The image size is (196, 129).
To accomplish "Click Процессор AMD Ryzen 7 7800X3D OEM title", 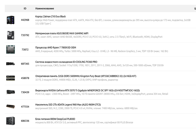I will (56, 48).
